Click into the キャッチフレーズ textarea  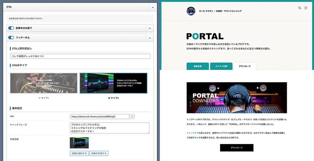[109, 128]
